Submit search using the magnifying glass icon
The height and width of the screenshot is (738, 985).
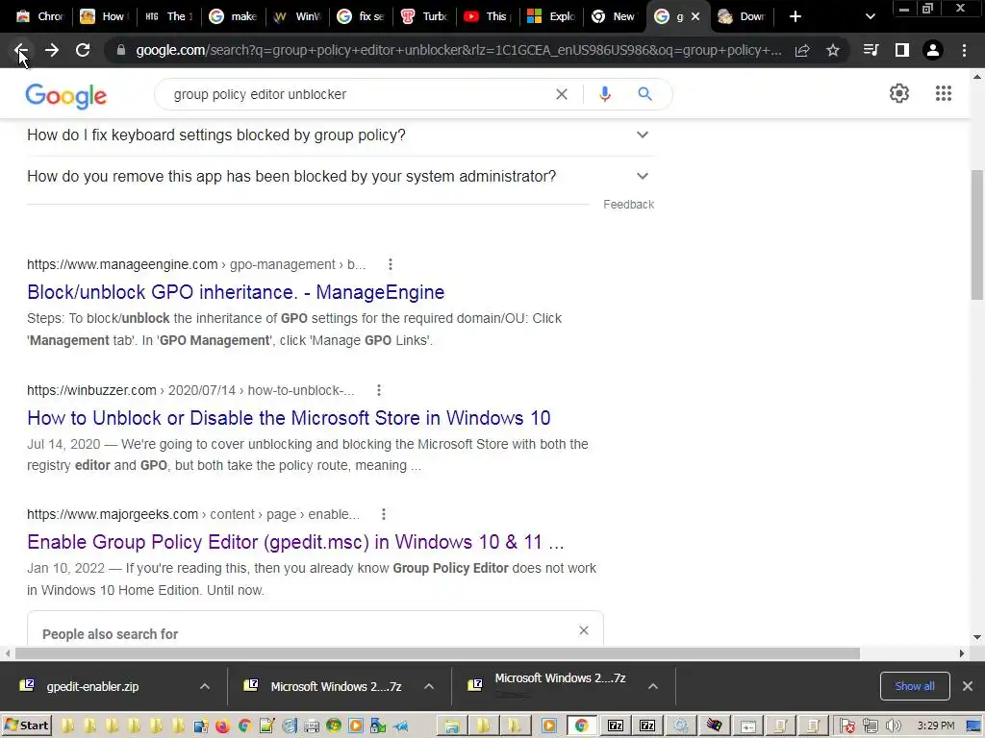coord(644,94)
